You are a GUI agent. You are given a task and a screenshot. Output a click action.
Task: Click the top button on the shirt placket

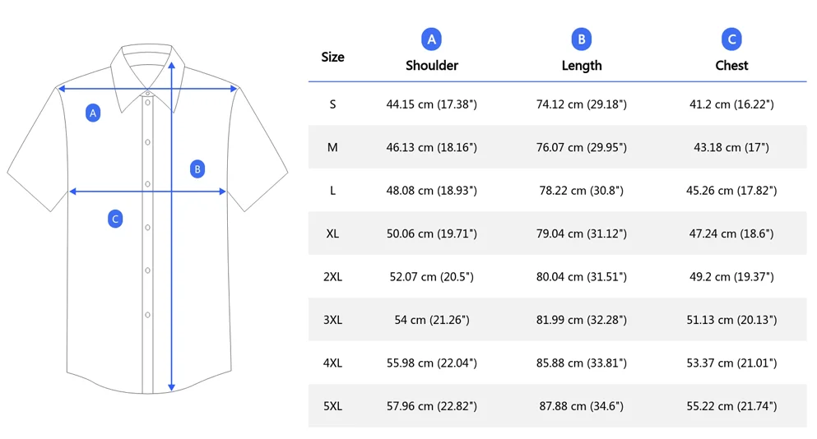click(x=148, y=103)
